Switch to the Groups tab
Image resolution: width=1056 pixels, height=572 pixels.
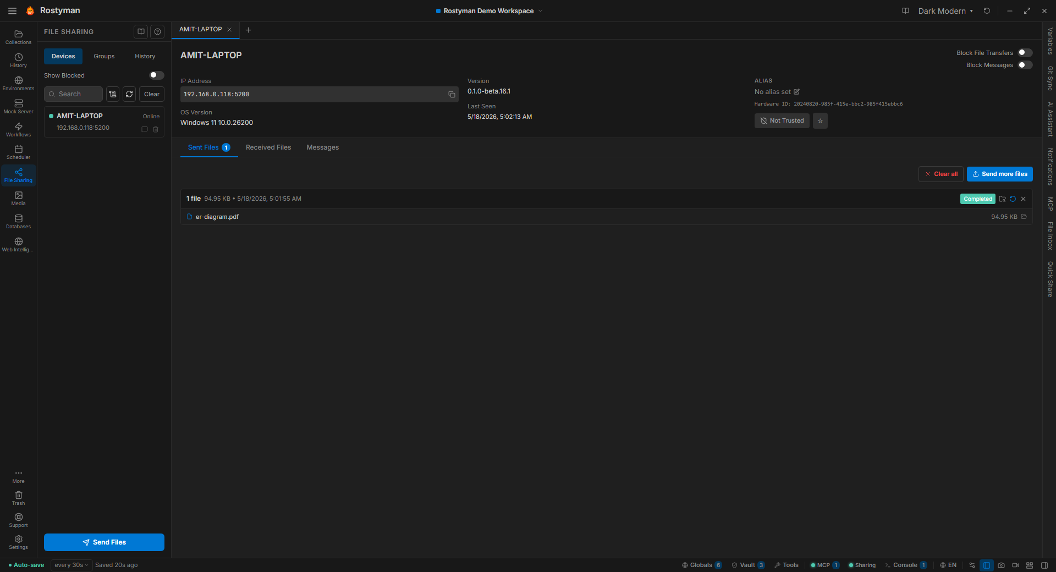tap(104, 56)
